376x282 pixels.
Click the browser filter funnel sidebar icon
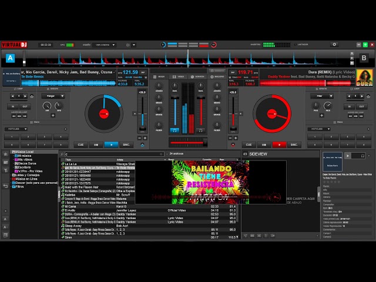click(x=5, y=170)
